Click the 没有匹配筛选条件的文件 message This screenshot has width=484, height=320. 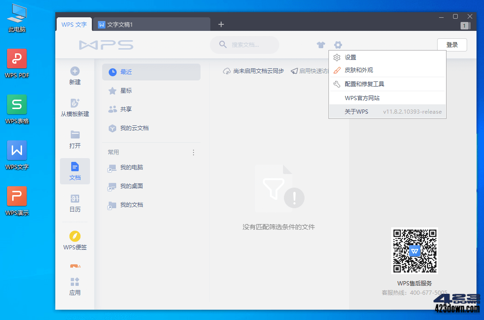pyautogui.click(x=279, y=227)
